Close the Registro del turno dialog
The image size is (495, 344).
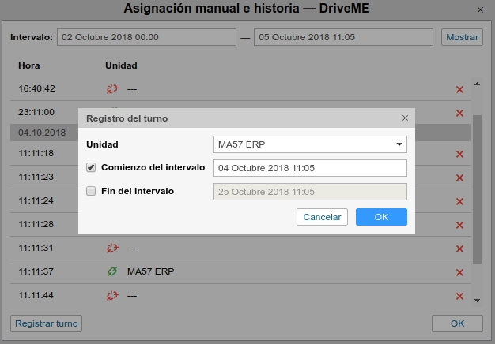(405, 118)
